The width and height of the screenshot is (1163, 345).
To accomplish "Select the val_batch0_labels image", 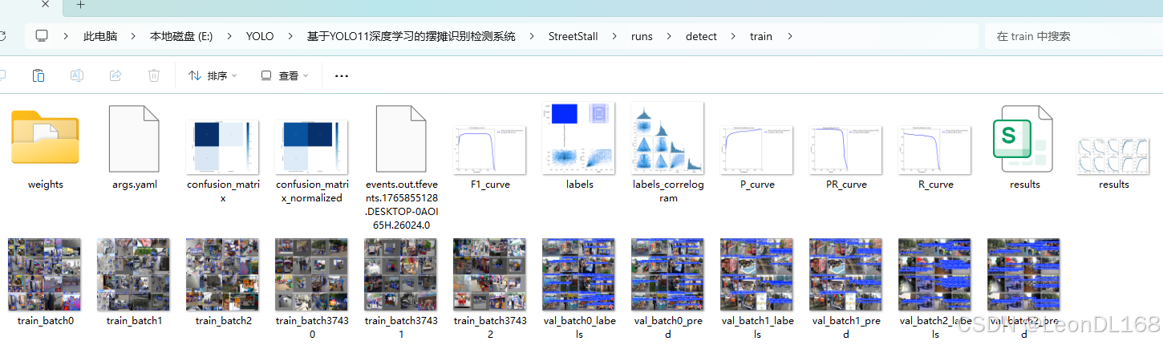I will point(579,274).
